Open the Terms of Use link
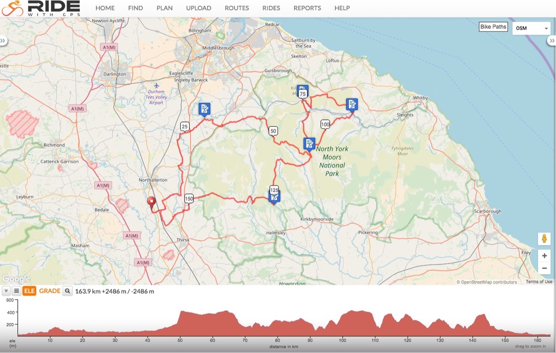The width and height of the screenshot is (556, 353). [x=539, y=282]
